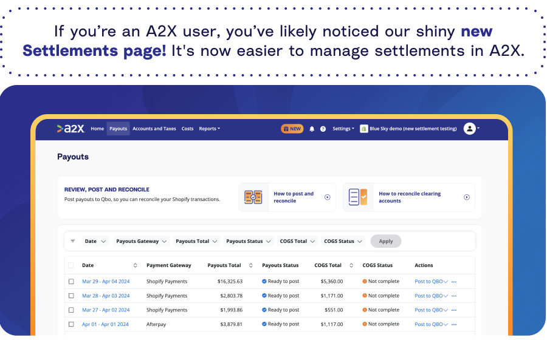Check the Mar 27 - Apr 02 2024 row checkbox
The height and width of the screenshot is (340, 547).
coord(71,310)
